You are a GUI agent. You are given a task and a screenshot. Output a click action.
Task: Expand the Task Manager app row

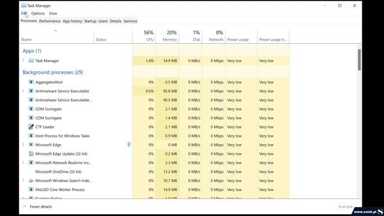point(23,61)
